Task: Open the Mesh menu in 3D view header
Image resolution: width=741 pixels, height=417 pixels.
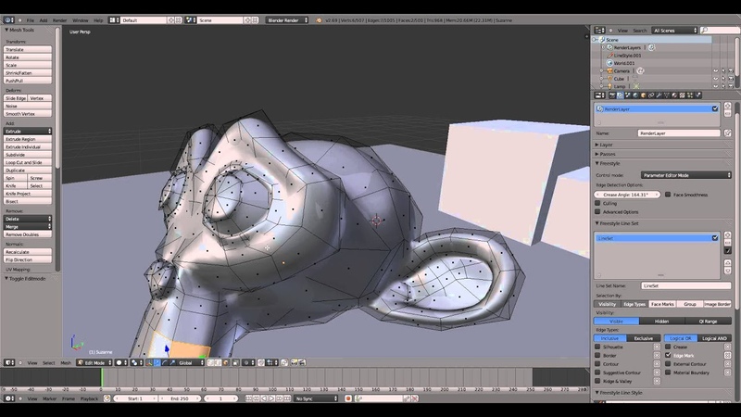Action: point(66,363)
